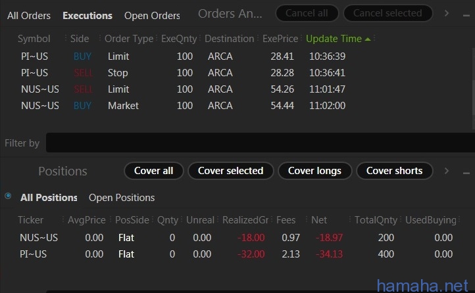This screenshot has height=293, width=475.
Task: Sort positions by Net column header
Action: click(x=318, y=219)
